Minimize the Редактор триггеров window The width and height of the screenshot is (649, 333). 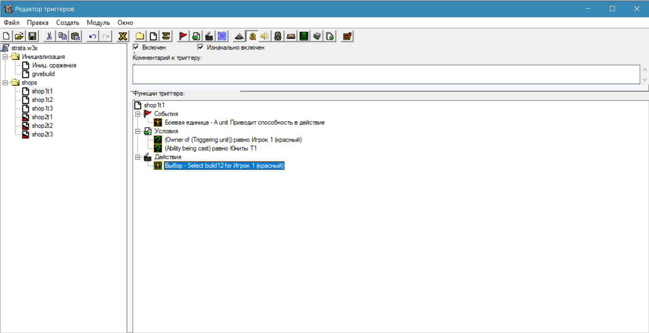pos(588,9)
